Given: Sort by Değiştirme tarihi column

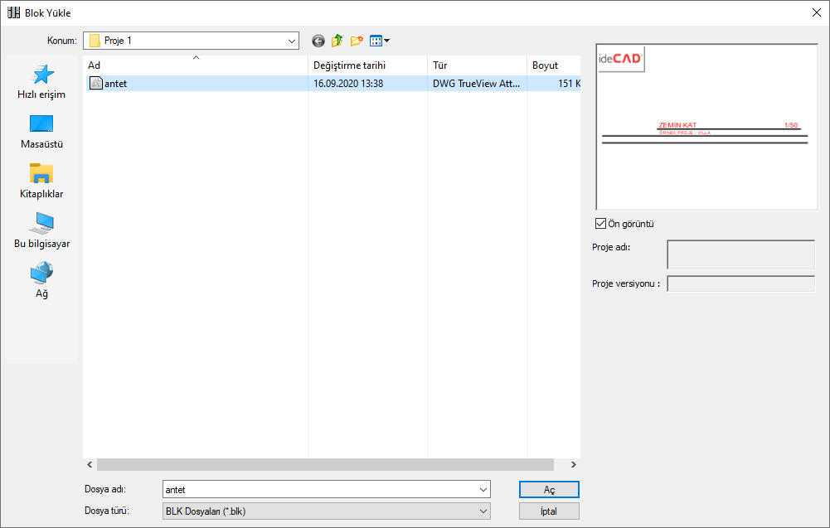Looking at the screenshot, I should pos(367,65).
